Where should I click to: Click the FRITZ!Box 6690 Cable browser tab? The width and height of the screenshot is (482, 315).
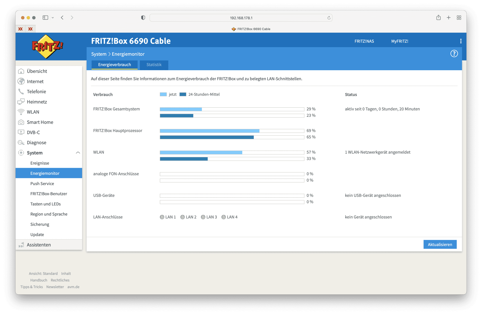coord(251,29)
